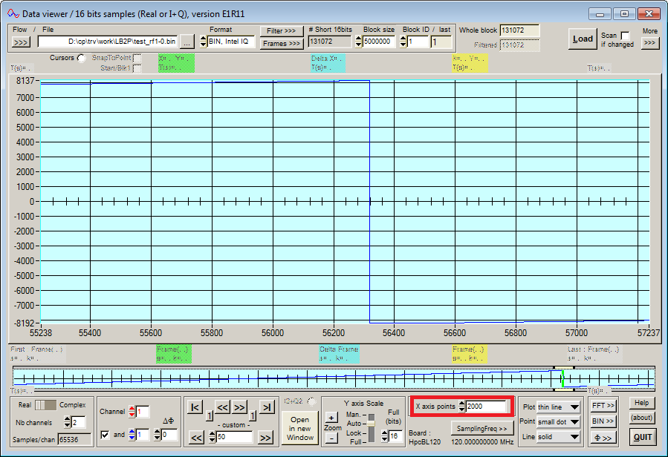Click the X axis points field 2000
Image resolution: width=668 pixels, height=457 pixels.
point(487,407)
